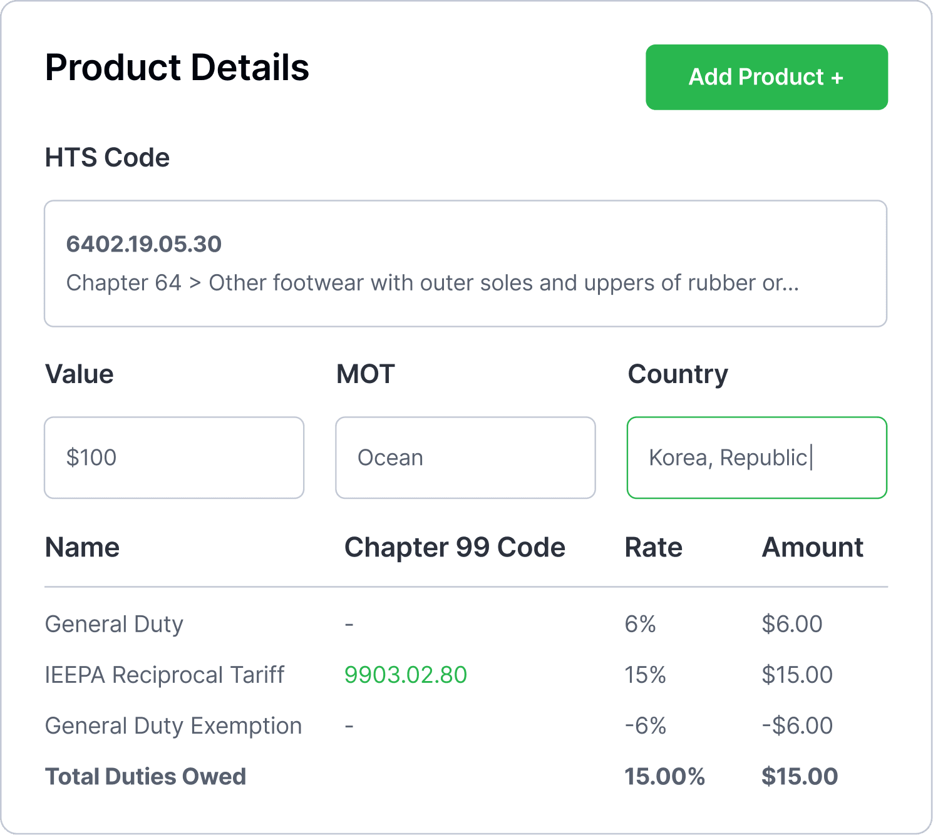This screenshot has width=933, height=835.
Task: Click the Product Details heading
Action: (x=177, y=68)
